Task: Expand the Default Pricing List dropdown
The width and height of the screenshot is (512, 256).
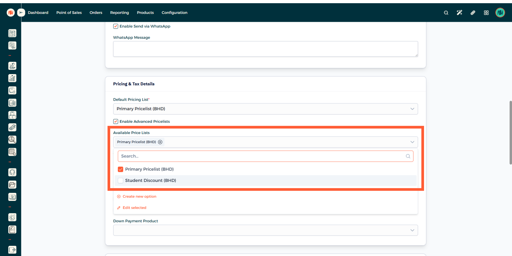Action: pyautogui.click(x=265, y=109)
